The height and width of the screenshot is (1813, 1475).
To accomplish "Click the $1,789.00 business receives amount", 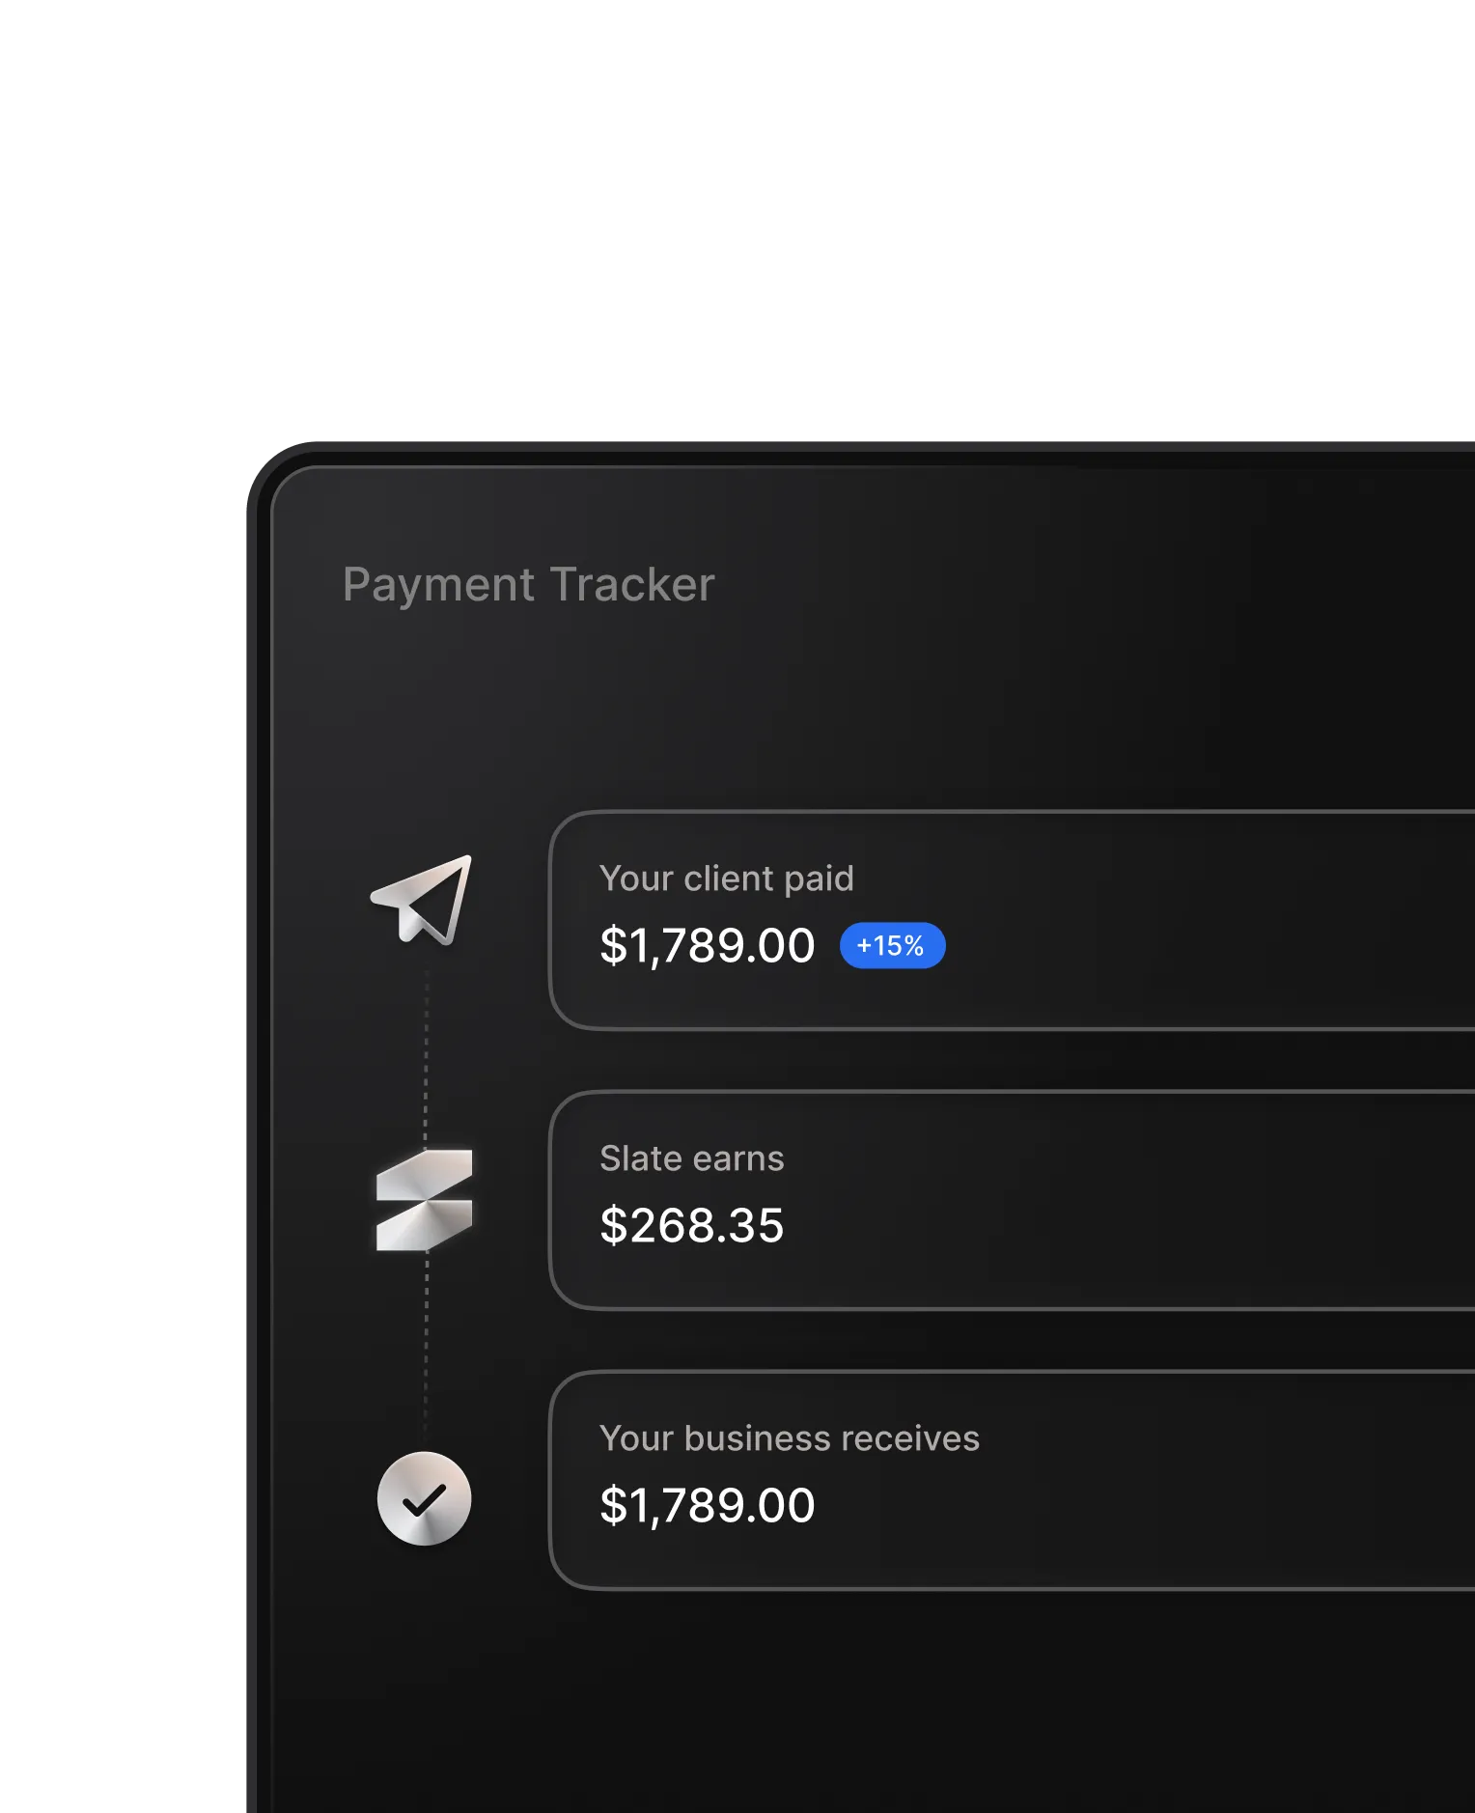I will coord(707,1504).
